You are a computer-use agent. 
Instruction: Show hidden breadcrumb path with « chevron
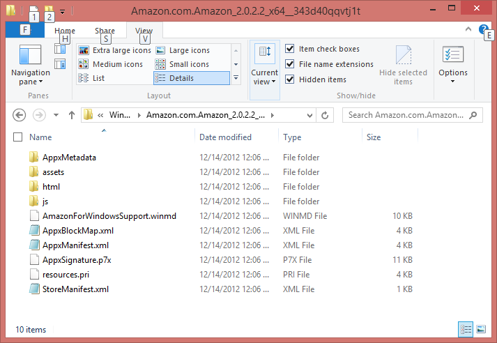coord(100,115)
